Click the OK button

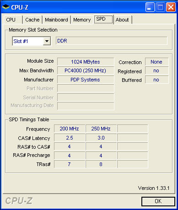tap(158, 201)
